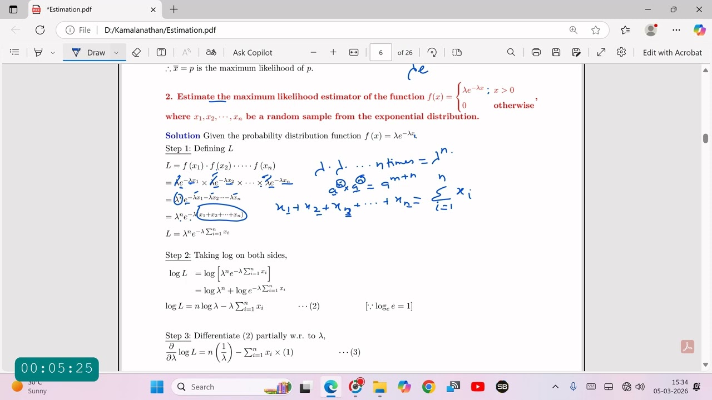Click the Fit to width icon
This screenshot has height=400, width=712.
coord(354,52)
